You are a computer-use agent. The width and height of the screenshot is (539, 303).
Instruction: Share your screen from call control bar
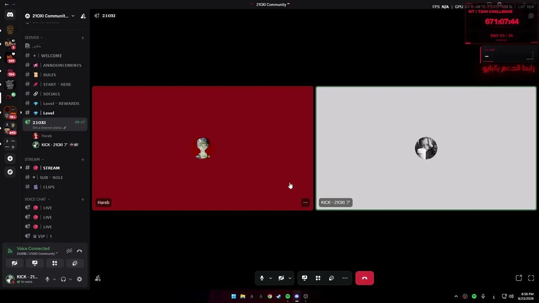coord(304,278)
